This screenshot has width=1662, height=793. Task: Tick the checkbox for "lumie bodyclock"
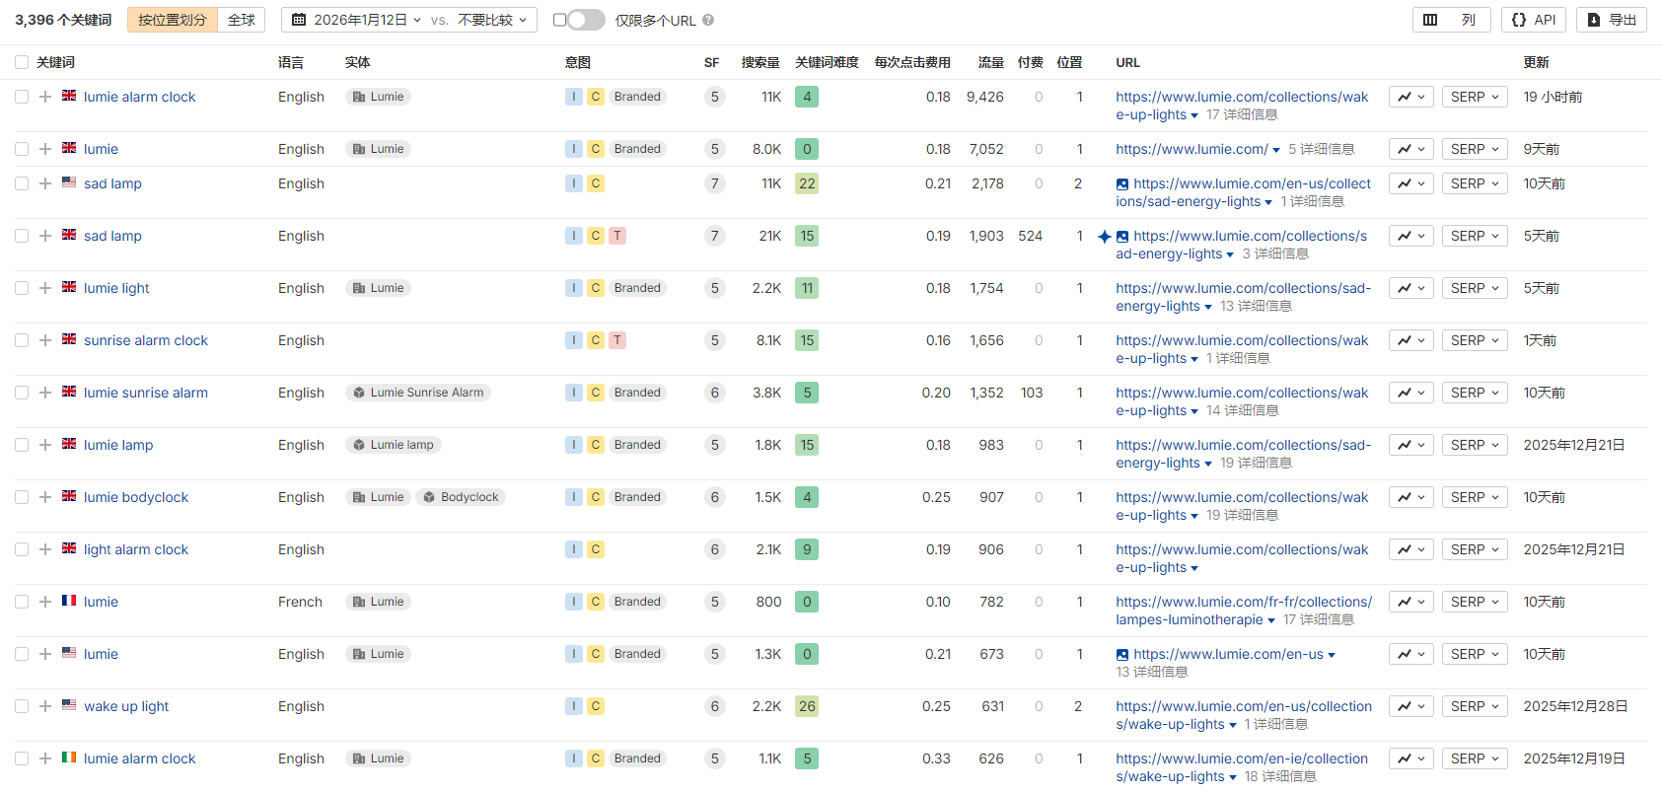coord(22,497)
